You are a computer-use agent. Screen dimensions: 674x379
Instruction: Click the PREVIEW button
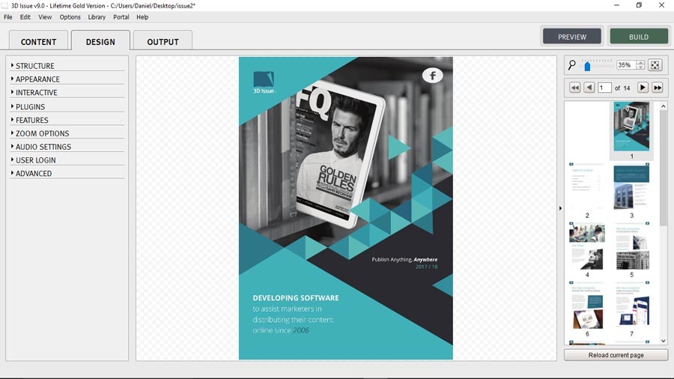[572, 37]
